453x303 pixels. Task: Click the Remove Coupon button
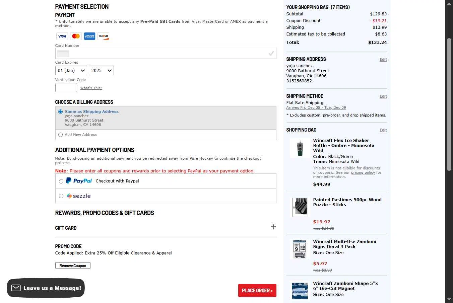[73, 266]
